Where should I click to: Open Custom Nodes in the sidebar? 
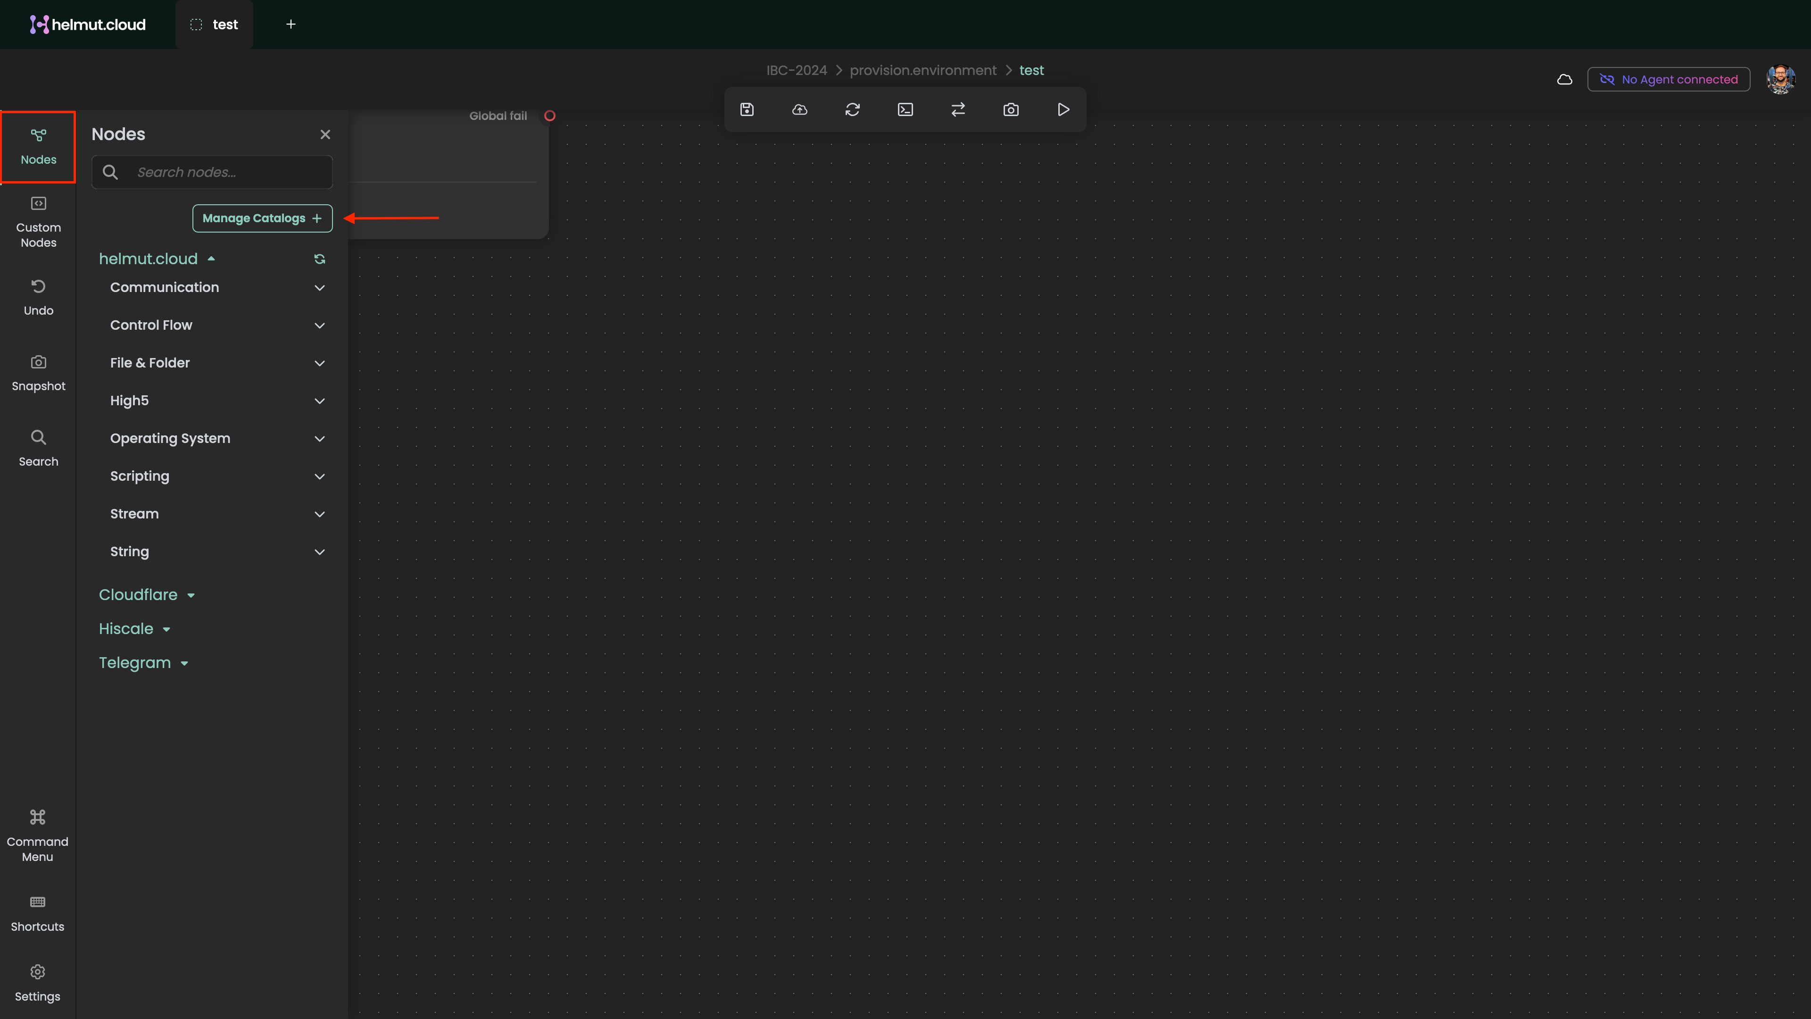pos(38,222)
